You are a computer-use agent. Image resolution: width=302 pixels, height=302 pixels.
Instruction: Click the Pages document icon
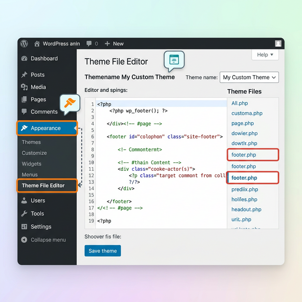click(24, 100)
